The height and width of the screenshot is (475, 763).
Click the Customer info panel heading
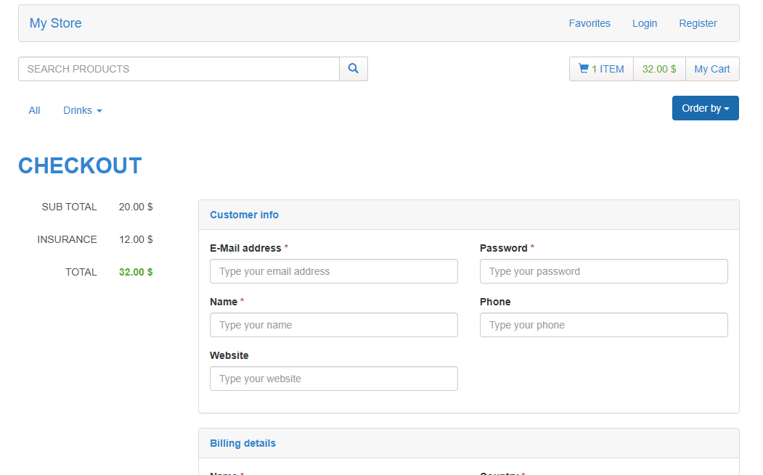click(244, 215)
